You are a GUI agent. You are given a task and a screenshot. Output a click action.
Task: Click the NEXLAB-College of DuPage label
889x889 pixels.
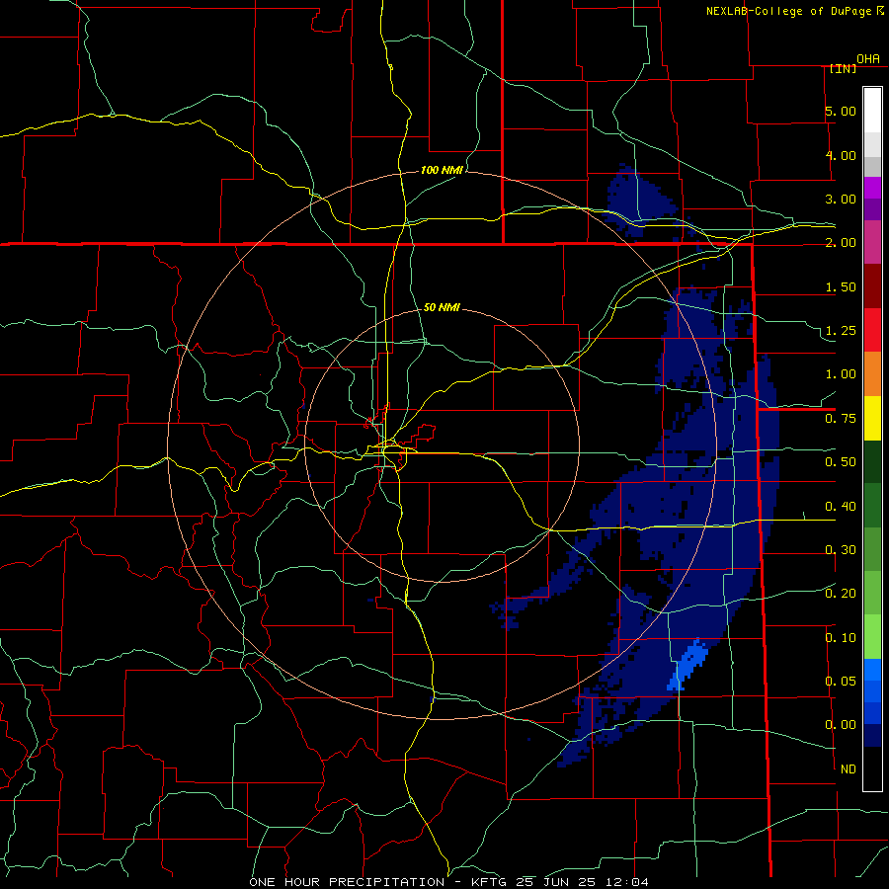pos(789,11)
